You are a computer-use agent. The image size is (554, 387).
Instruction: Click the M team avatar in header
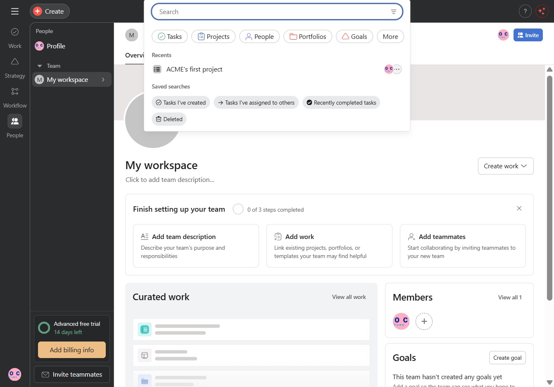131,35
